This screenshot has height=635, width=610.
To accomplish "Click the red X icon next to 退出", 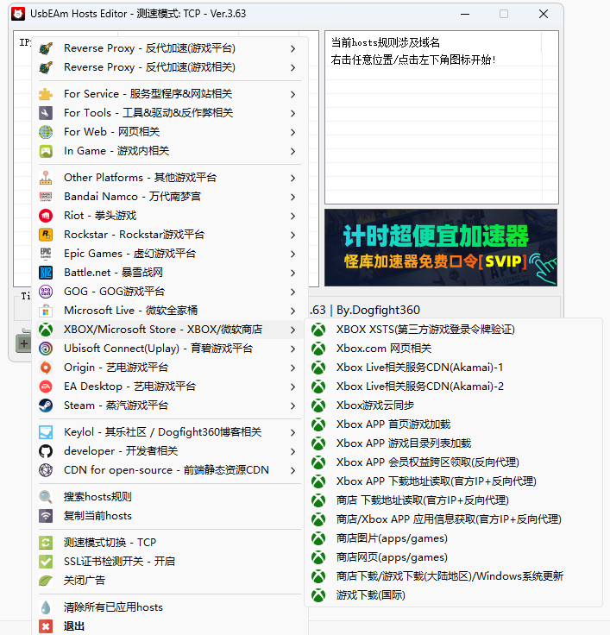I will coord(46,626).
